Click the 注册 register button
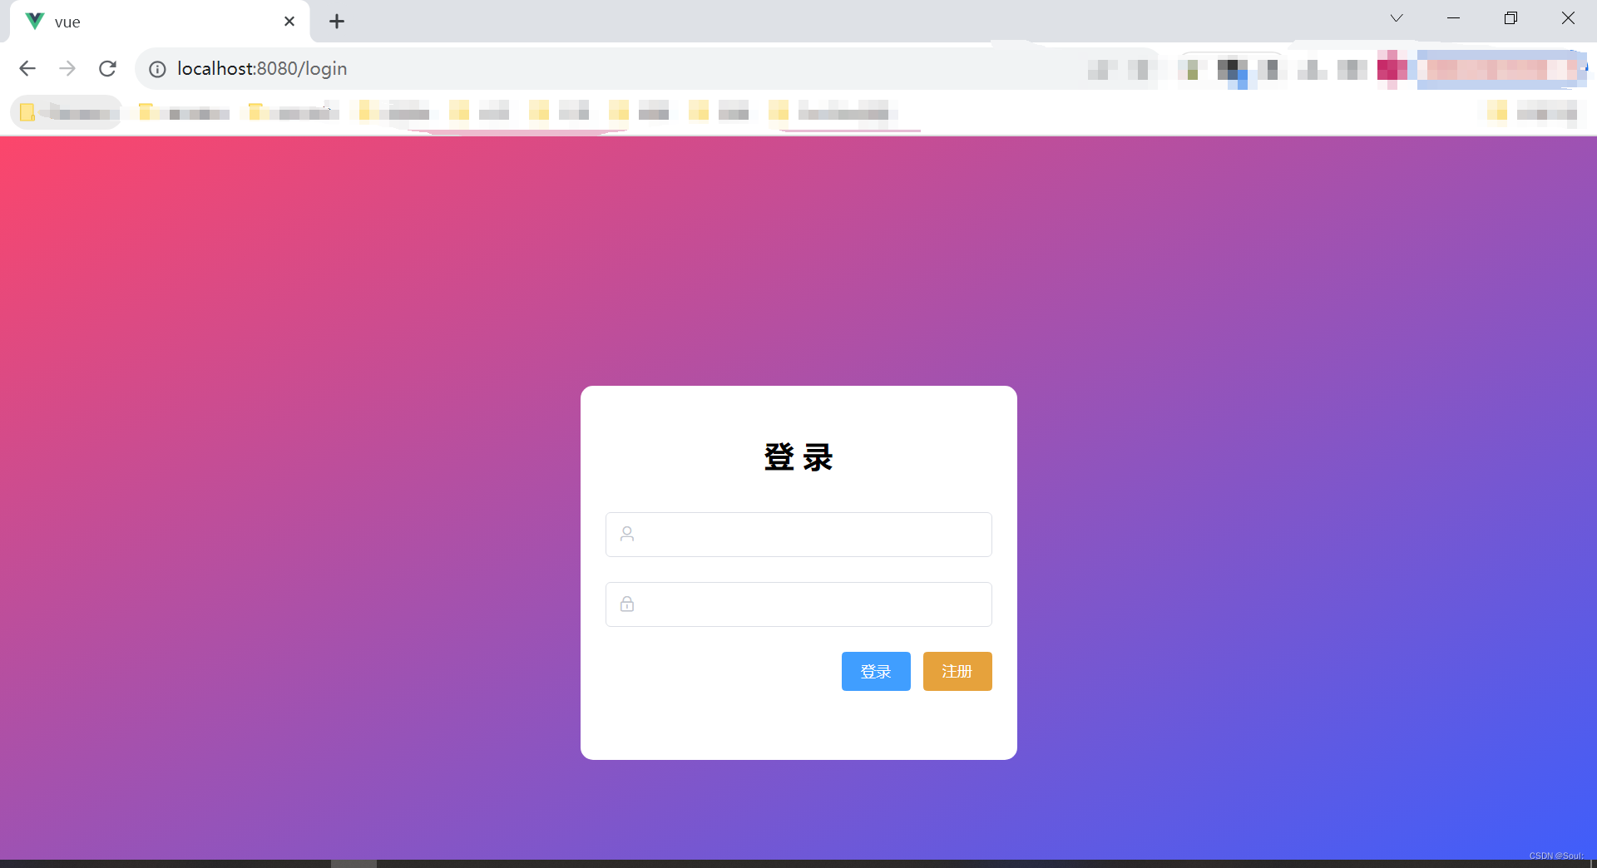1597x868 pixels. pos(957,671)
